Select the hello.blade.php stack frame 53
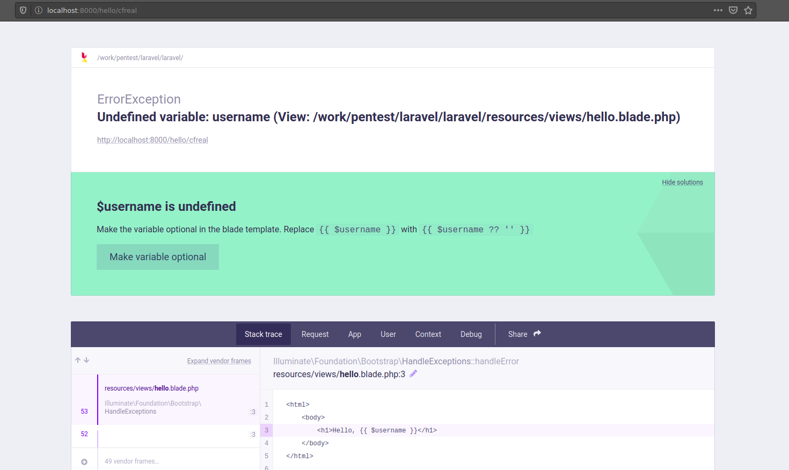The width and height of the screenshot is (789, 470). click(165, 400)
